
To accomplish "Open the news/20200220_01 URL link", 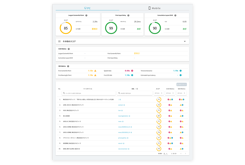I will tap(124, 132).
